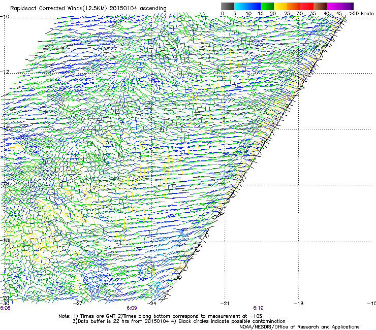Click the green 15-20 knots legend swatch
Viewport: 376px width, 330px height.
click(x=267, y=6)
